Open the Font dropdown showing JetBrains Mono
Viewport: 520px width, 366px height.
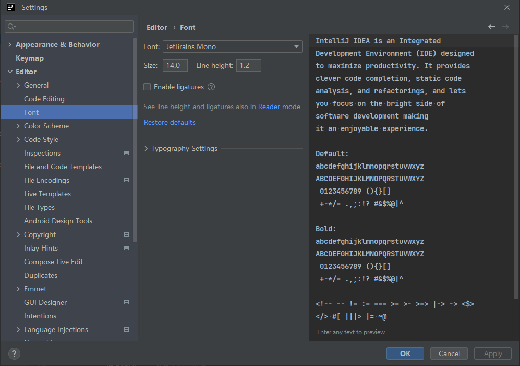tap(232, 47)
